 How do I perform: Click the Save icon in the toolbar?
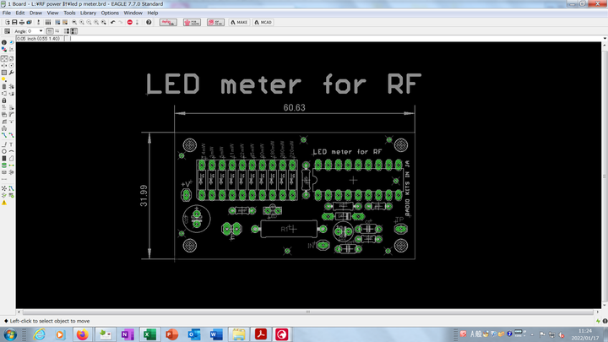pos(14,22)
